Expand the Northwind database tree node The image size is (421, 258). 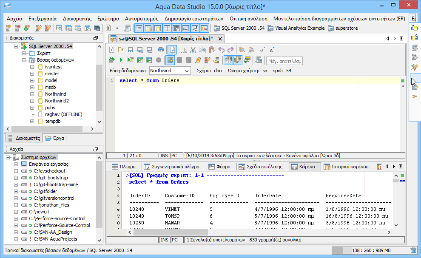[x=32, y=94]
